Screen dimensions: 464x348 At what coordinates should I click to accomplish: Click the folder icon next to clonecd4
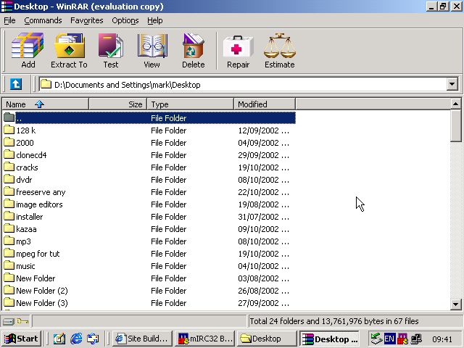(9, 154)
